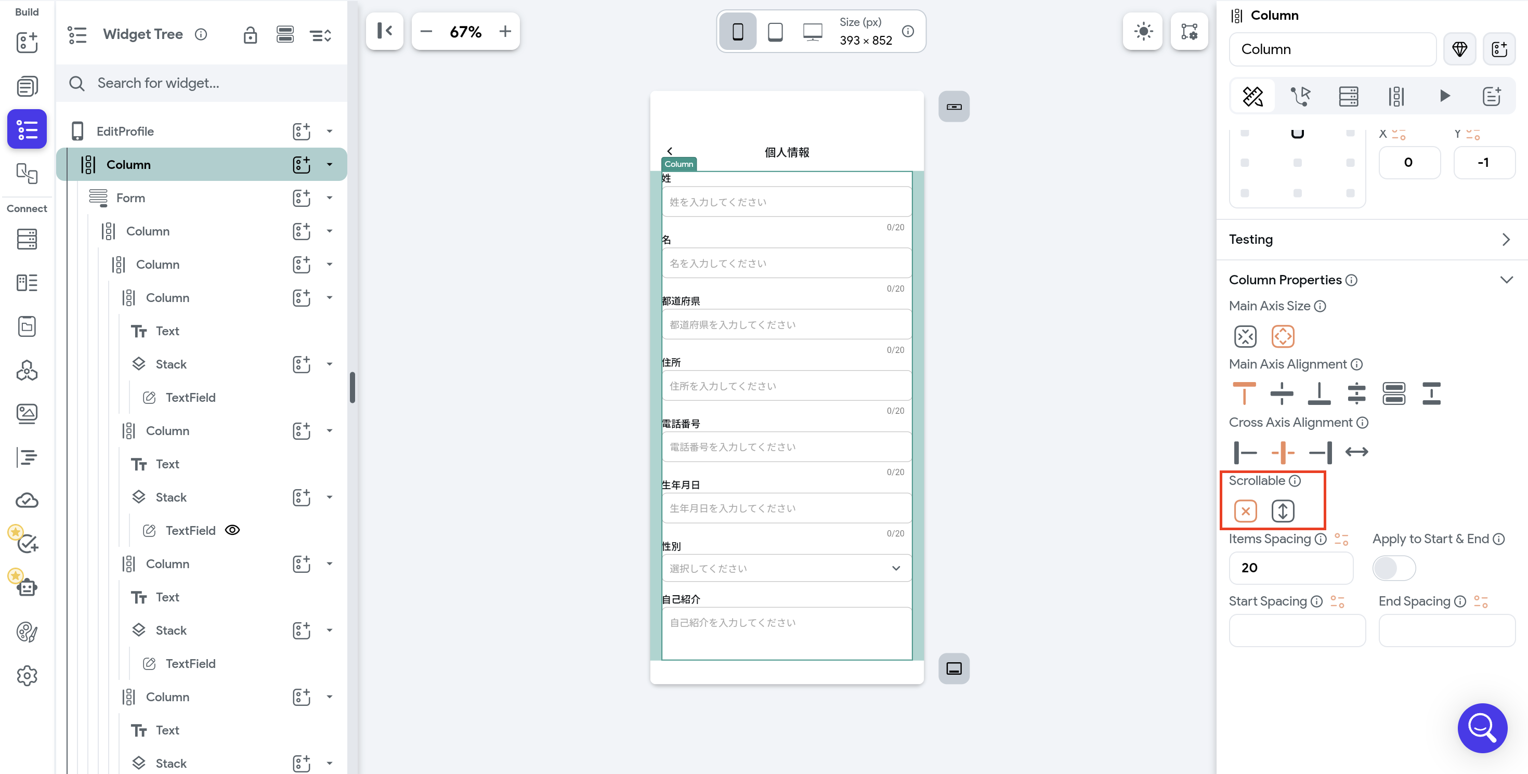
Task: Enable vertical scrolling under Scrollable
Action: [x=1283, y=510]
